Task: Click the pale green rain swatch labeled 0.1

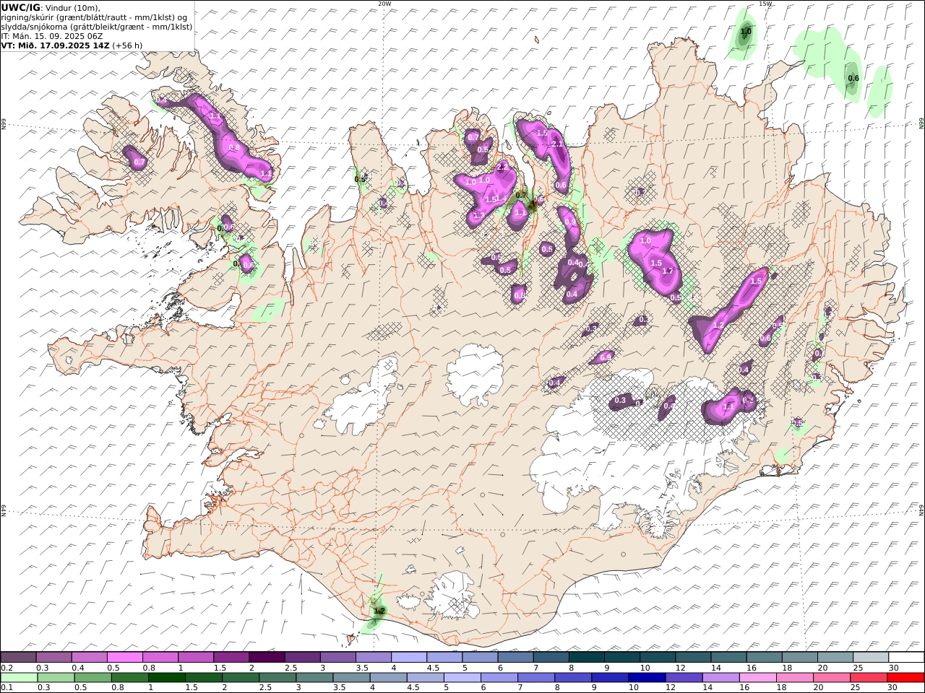Action: pyautogui.click(x=19, y=677)
